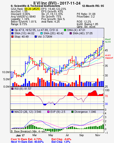Click the Stop: 40.49 legend label
Viewport: 114px width, 143px height.
(22, 37)
